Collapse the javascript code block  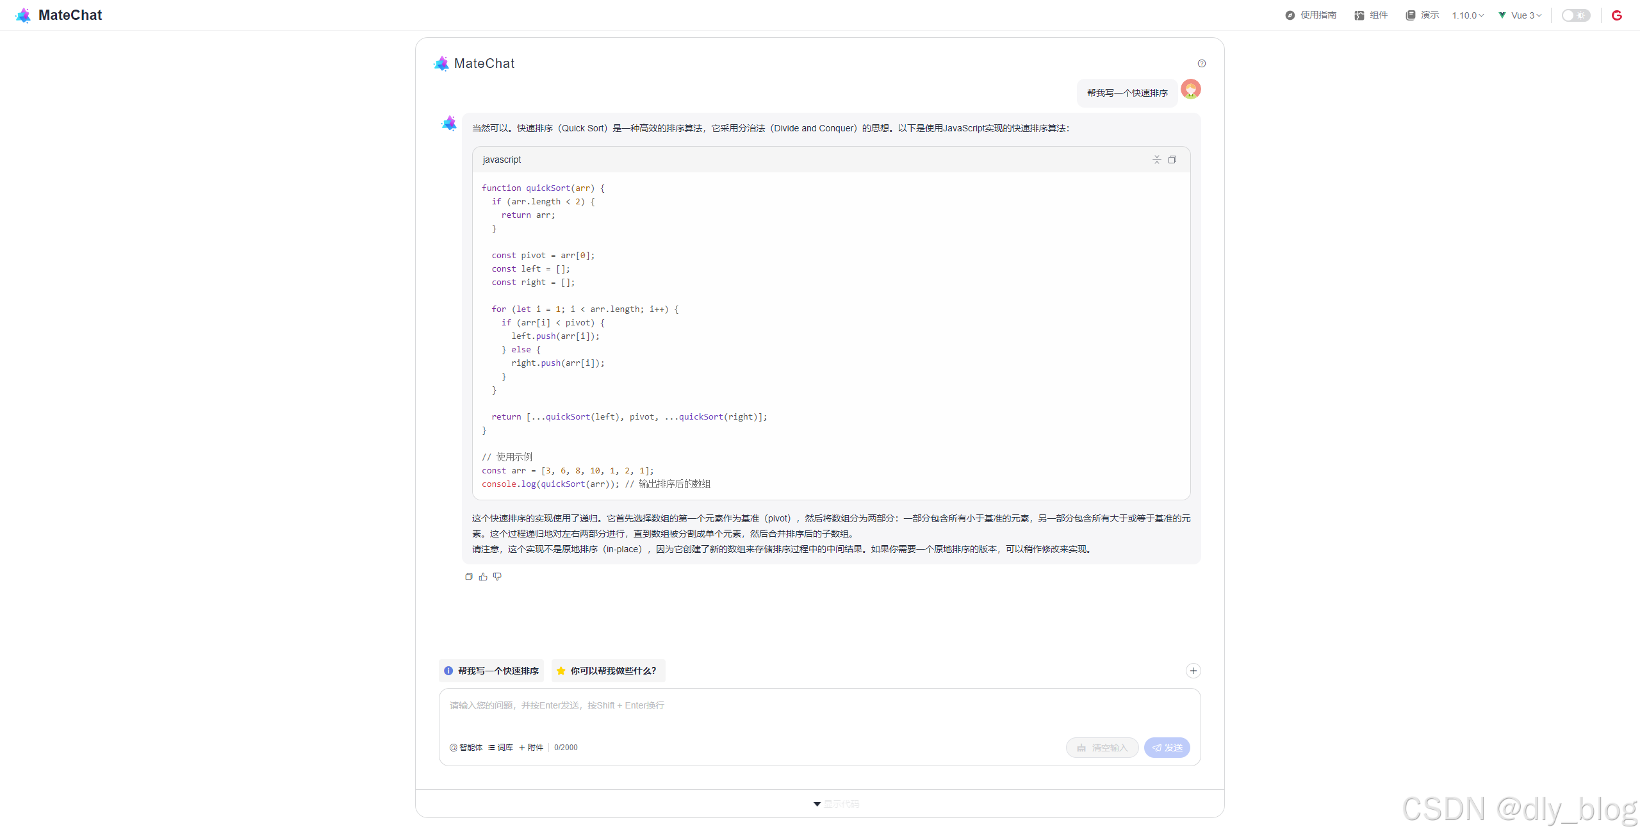tap(1156, 160)
